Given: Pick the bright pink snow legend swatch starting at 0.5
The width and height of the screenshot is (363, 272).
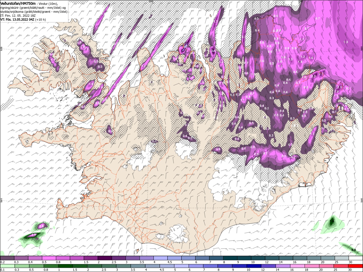Looking at the screenshot, I should 49,258.
